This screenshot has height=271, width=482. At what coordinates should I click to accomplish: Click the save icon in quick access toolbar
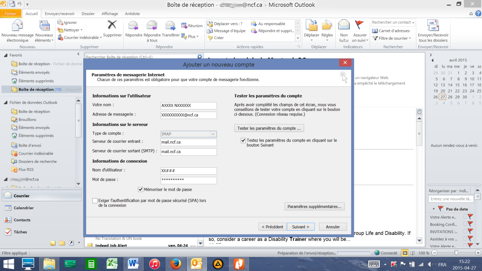pyautogui.click(x=12, y=5)
